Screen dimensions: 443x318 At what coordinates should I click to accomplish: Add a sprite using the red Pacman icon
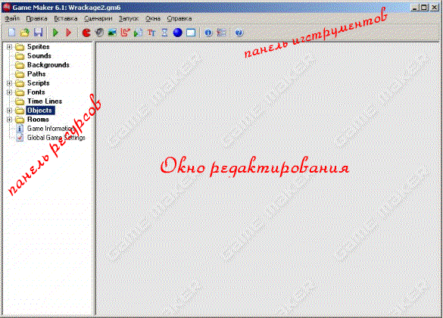[x=86, y=33]
